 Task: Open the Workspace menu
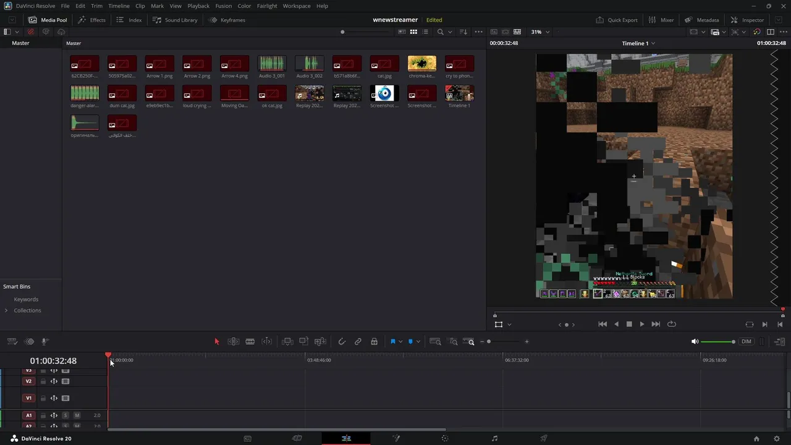[297, 6]
